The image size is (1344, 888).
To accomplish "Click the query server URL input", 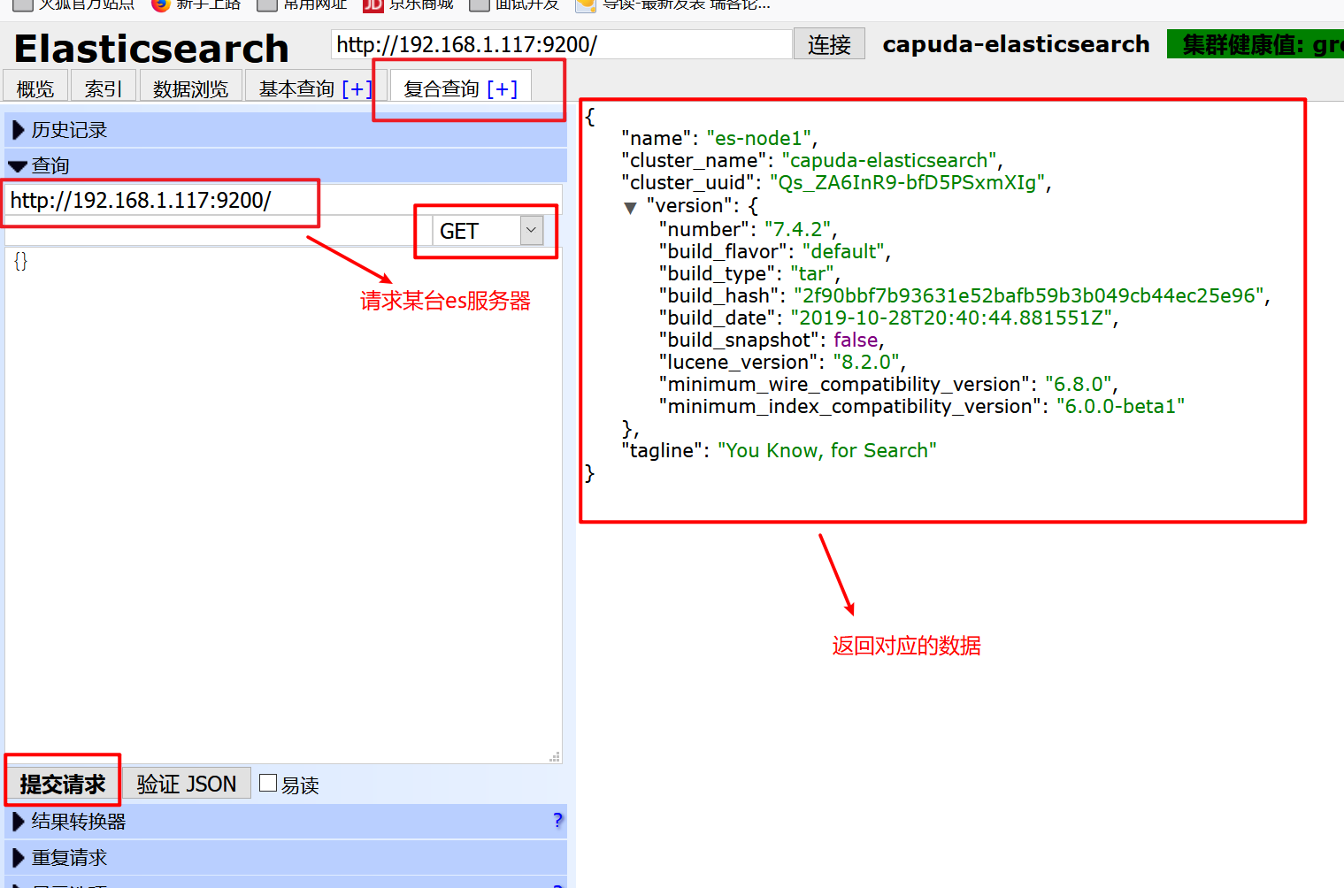I will pos(283,200).
